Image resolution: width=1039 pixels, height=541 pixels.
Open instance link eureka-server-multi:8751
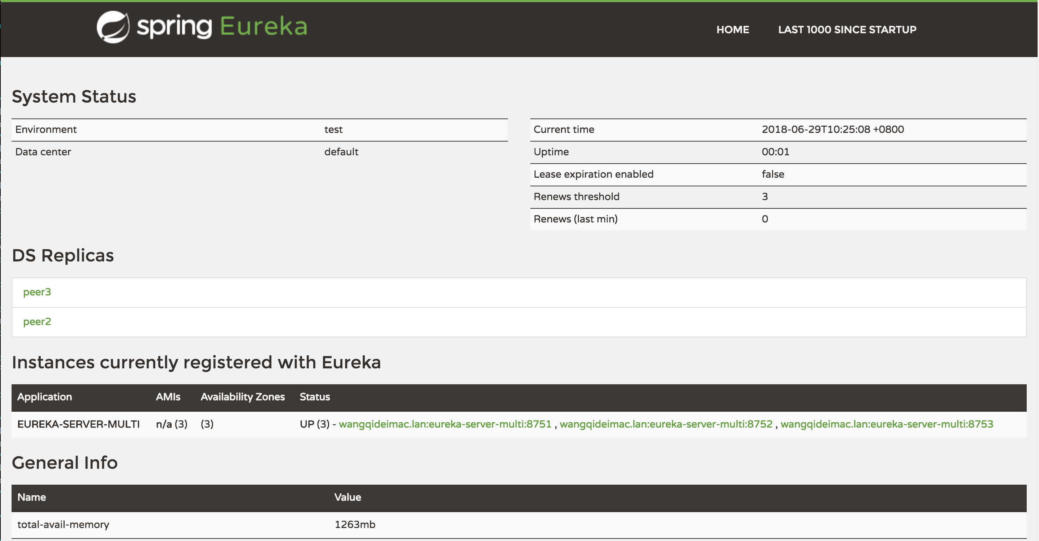(445, 424)
